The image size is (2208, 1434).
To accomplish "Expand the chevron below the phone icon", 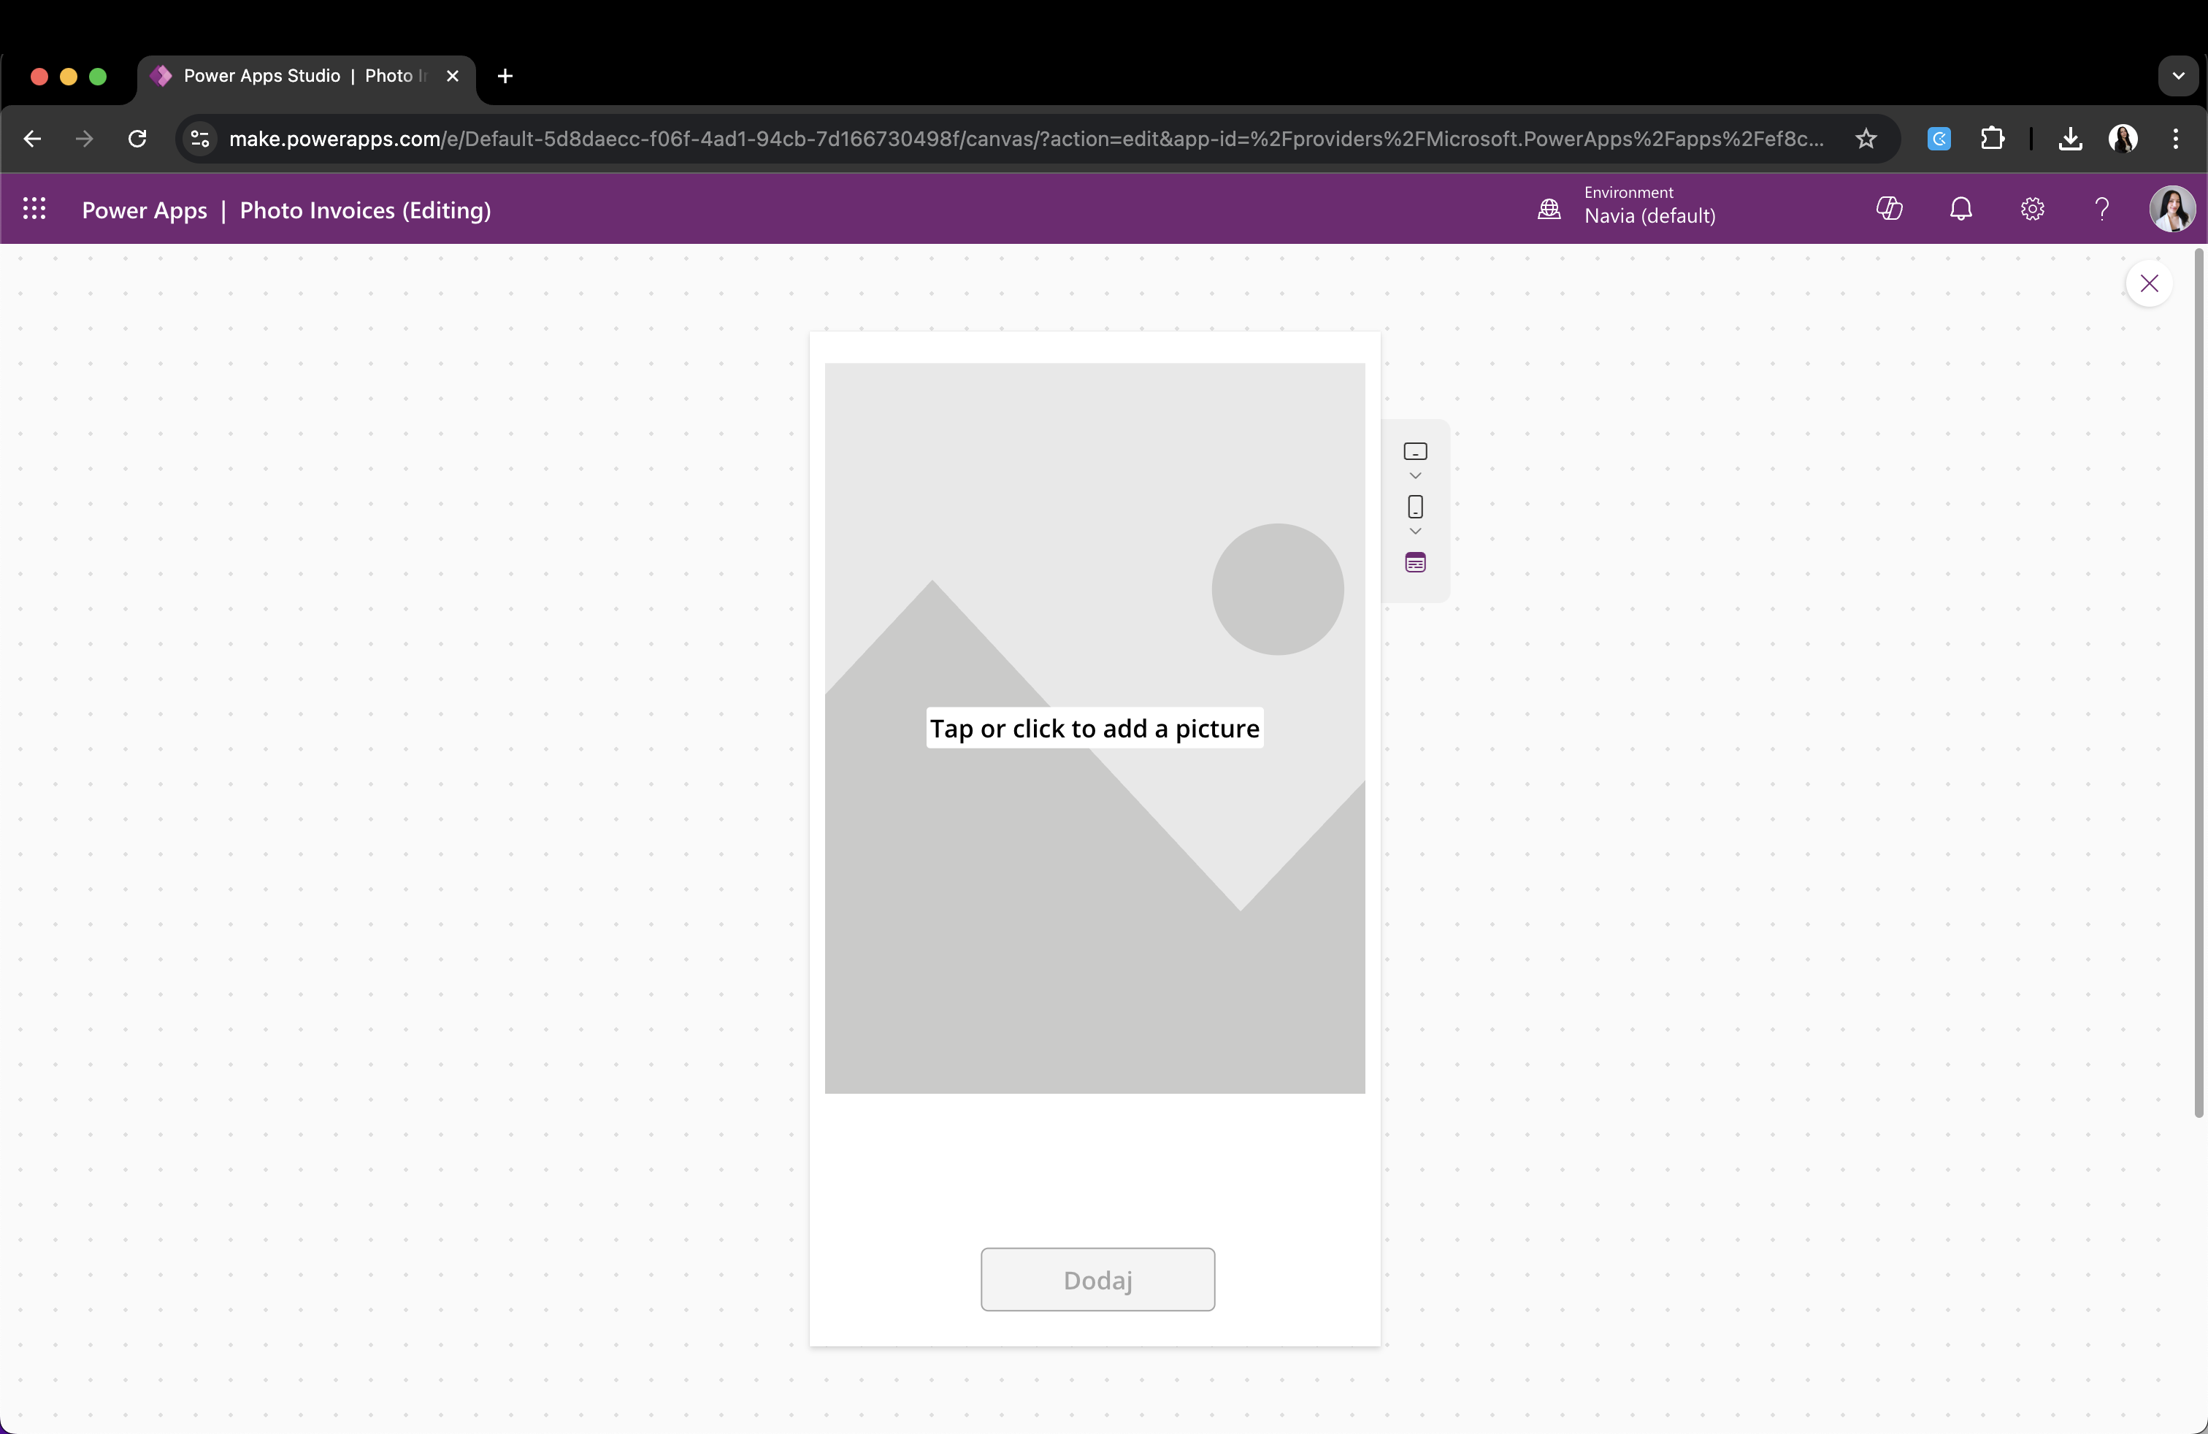I will click(x=1415, y=532).
